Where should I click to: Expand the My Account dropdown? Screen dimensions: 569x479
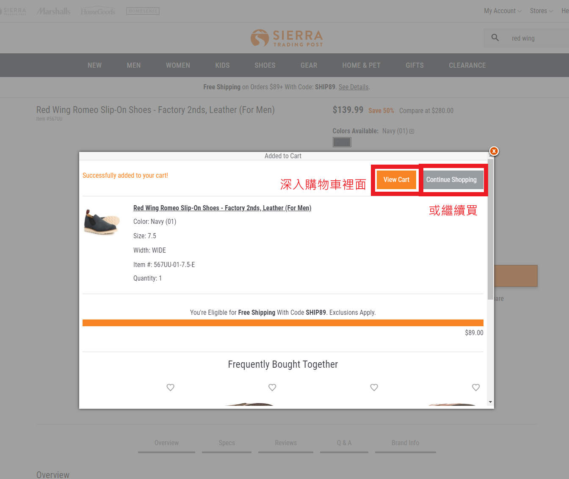click(503, 11)
